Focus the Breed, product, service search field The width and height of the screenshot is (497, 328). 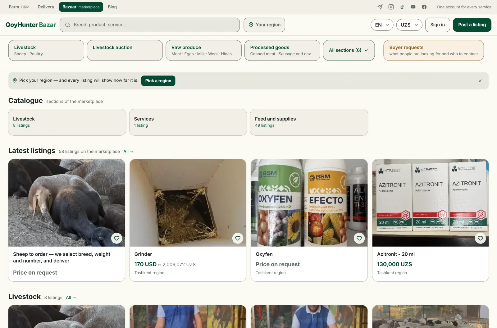pyautogui.click(x=150, y=25)
